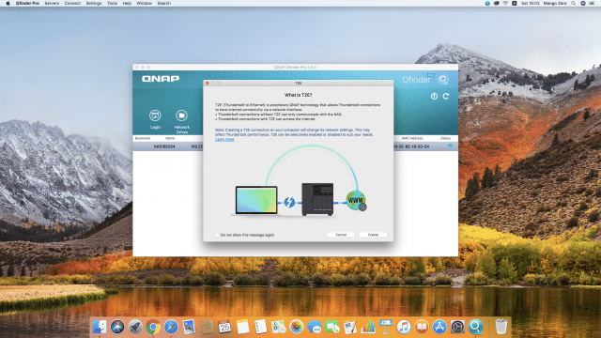Open the Connect menu
601x338 pixels.
[72, 3]
